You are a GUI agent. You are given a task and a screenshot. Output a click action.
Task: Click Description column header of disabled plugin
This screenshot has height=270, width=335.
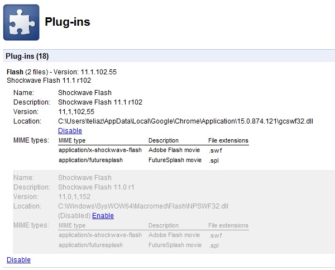(x=164, y=225)
